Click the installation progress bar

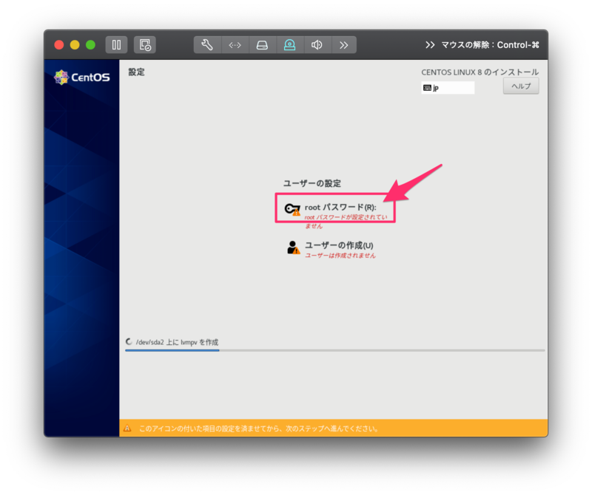tap(335, 351)
